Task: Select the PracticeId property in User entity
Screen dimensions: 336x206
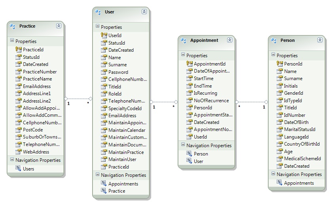Action: point(118,167)
